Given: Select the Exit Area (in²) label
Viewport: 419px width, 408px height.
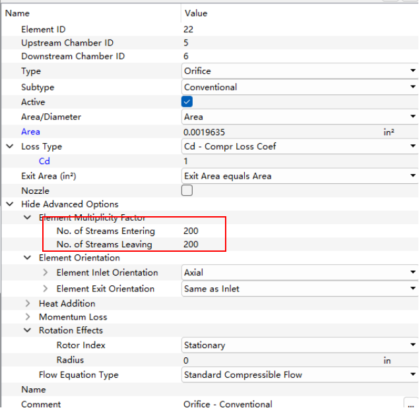Looking at the screenshot, I should [49, 176].
